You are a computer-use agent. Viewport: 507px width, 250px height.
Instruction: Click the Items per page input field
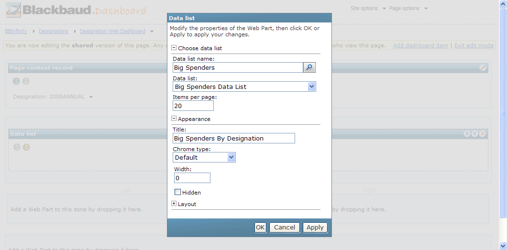pos(193,106)
